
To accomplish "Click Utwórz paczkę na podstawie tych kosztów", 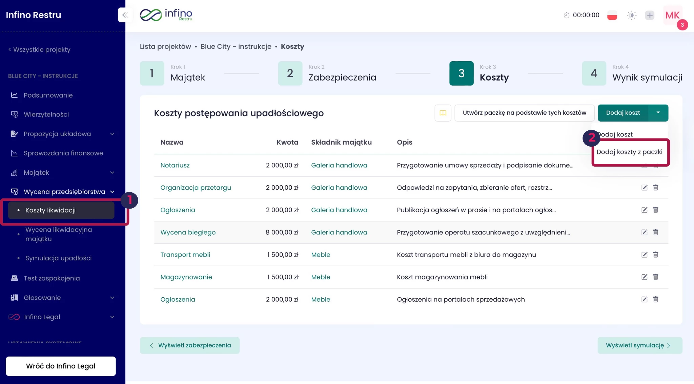I will pos(524,113).
